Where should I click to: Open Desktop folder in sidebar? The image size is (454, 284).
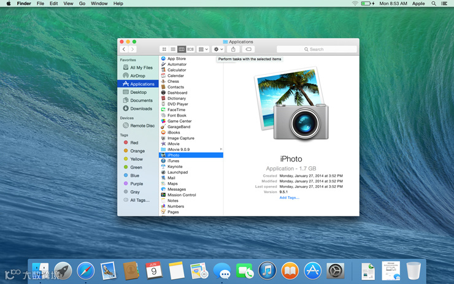(x=138, y=92)
